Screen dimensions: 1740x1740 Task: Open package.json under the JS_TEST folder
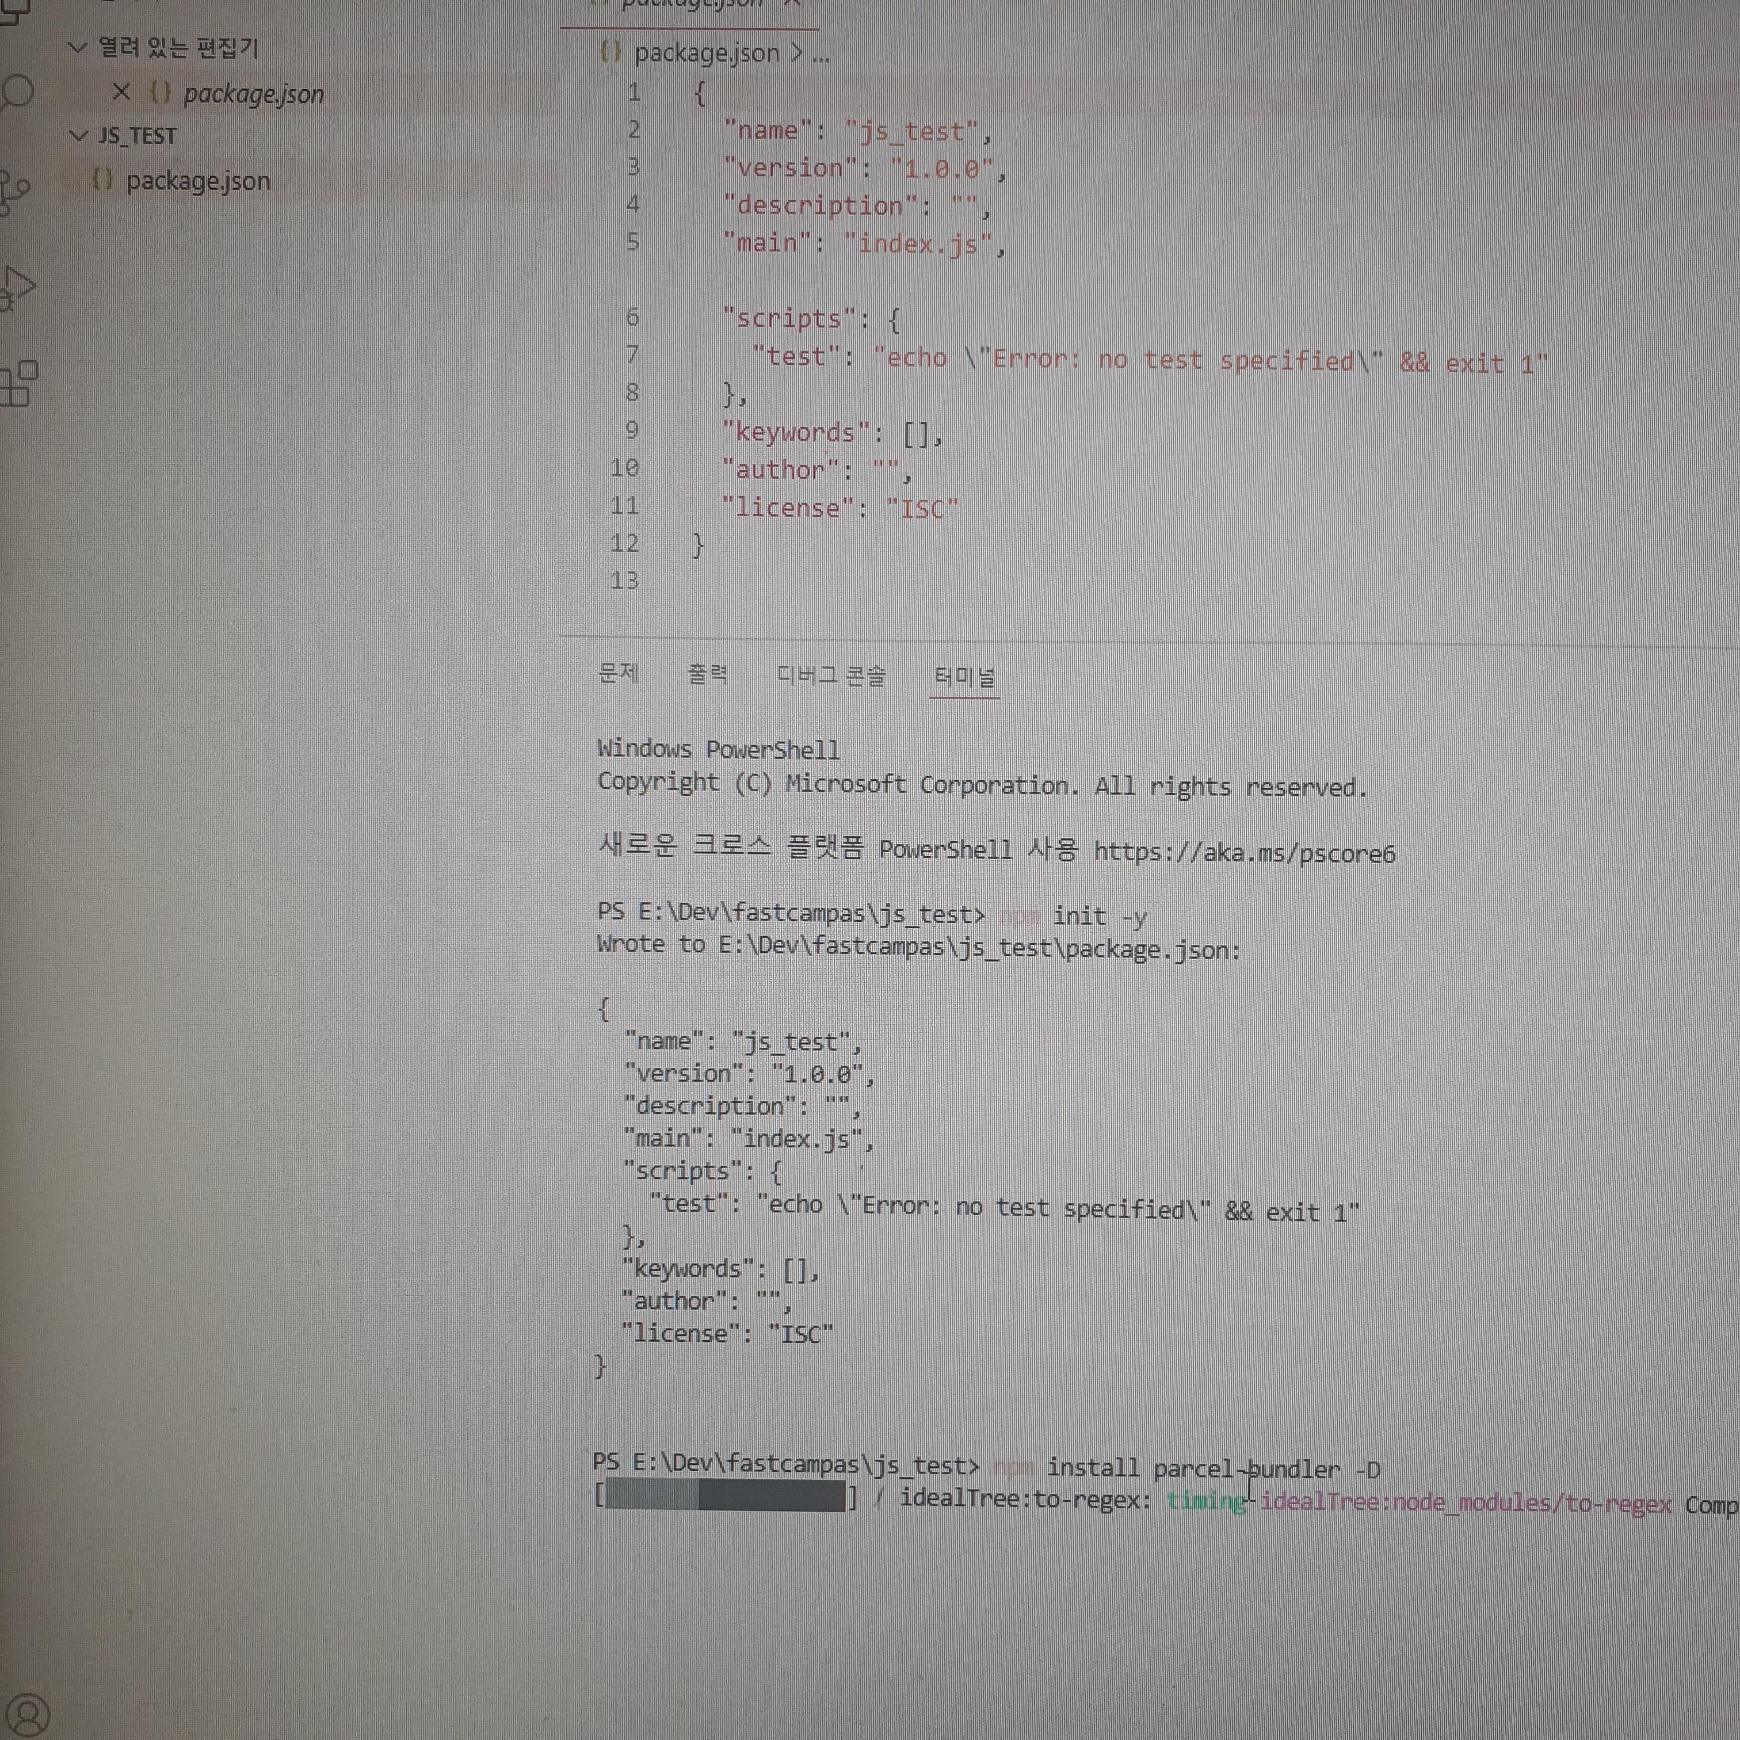coord(198,181)
